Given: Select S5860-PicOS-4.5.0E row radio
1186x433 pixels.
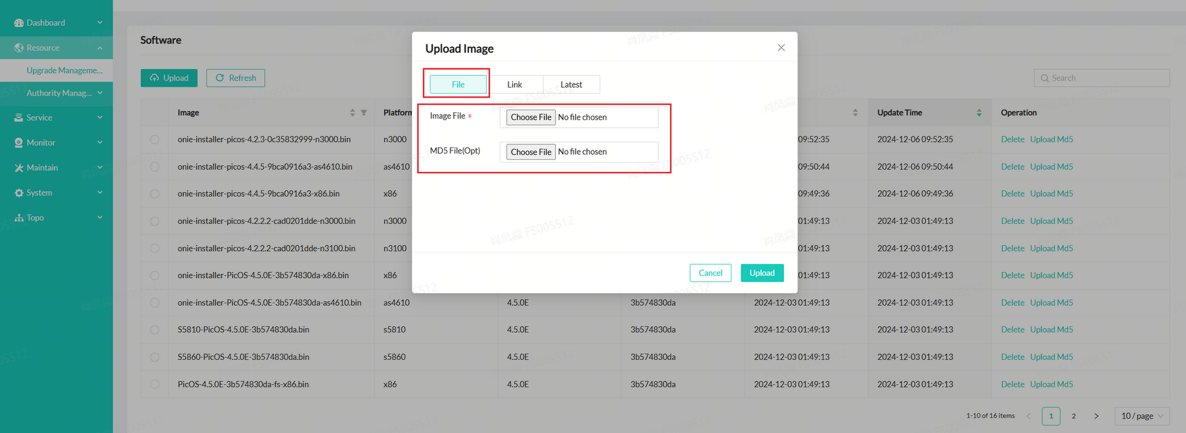Looking at the screenshot, I should click(154, 357).
